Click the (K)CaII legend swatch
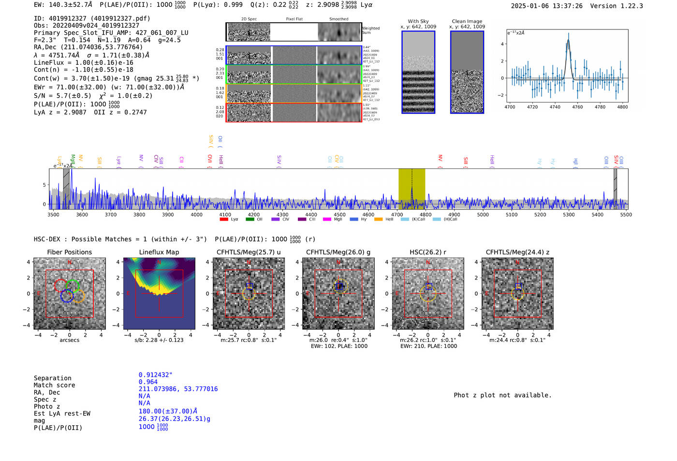 tap(405, 219)
